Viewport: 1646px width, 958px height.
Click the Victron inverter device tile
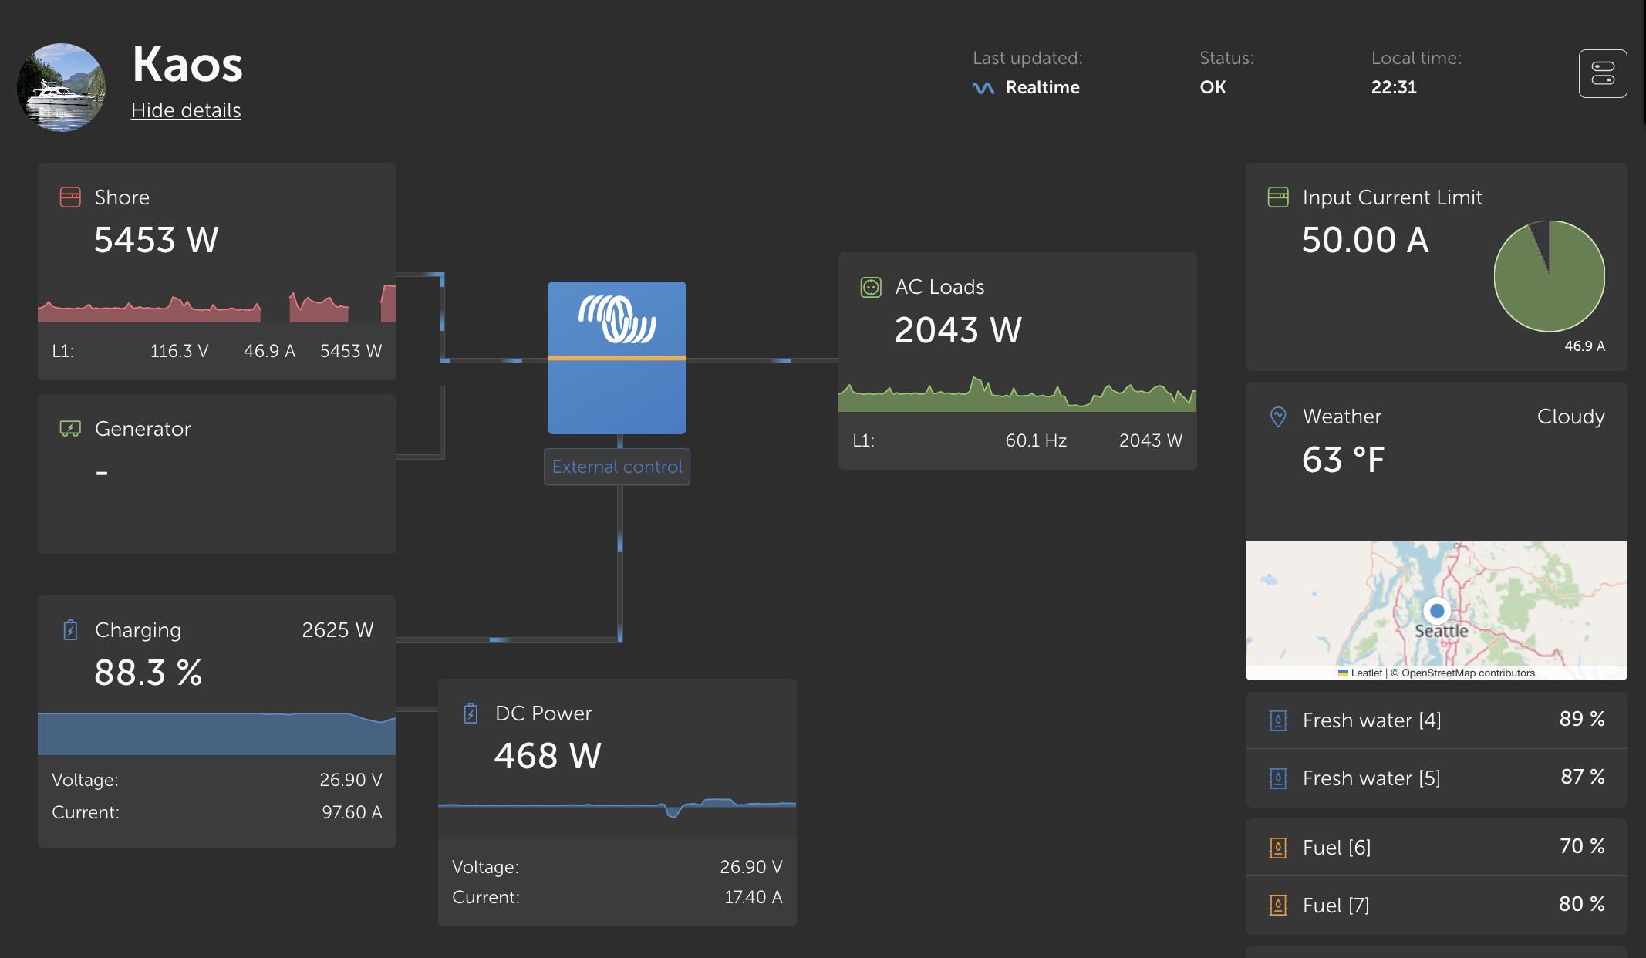click(617, 357)
